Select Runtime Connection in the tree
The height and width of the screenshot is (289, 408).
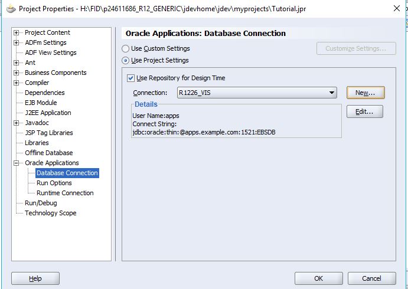tap(65, 193)
